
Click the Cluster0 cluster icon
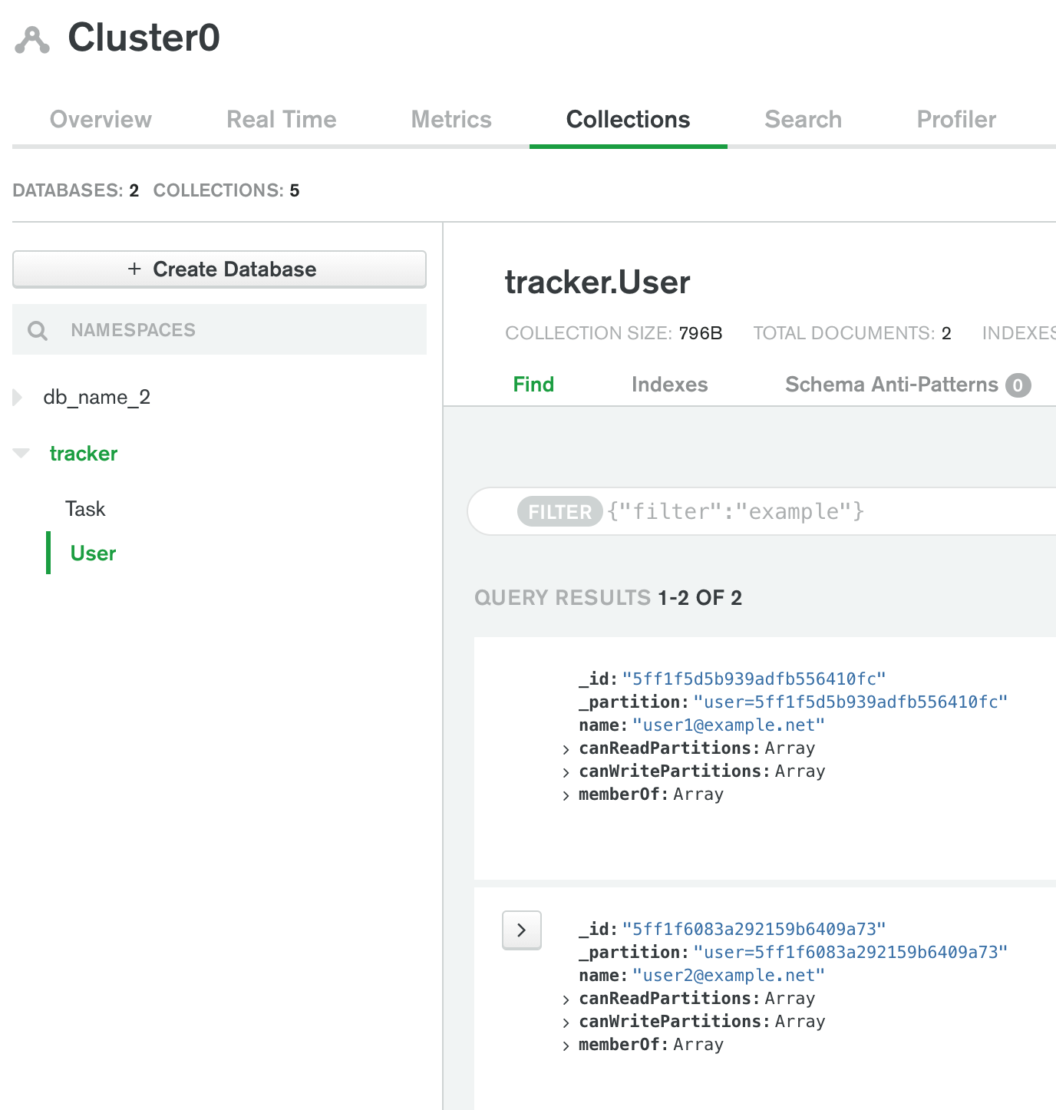(32, 40)
